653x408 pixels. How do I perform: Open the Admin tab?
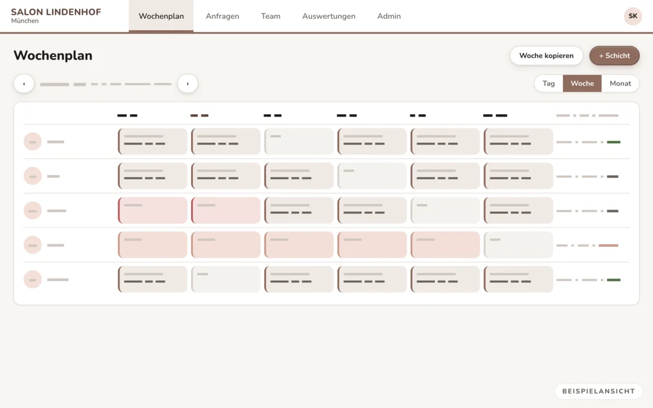point(389,16)
